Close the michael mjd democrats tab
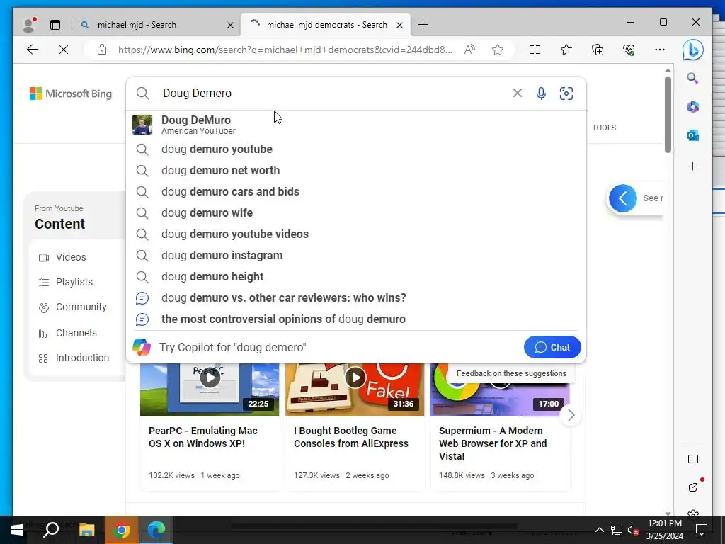The image size is (725, 544). point(399,25)
